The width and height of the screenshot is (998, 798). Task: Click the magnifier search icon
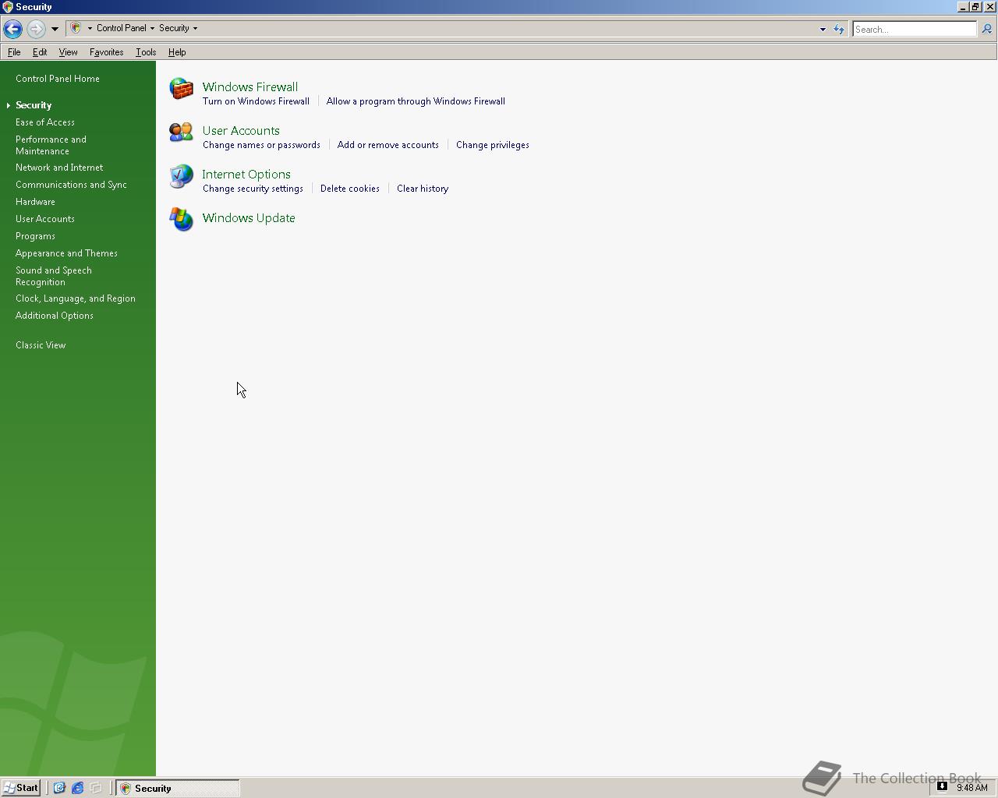point(986,29)
